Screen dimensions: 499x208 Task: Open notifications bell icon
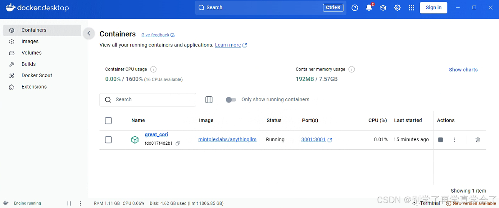(x=369, y=8)
